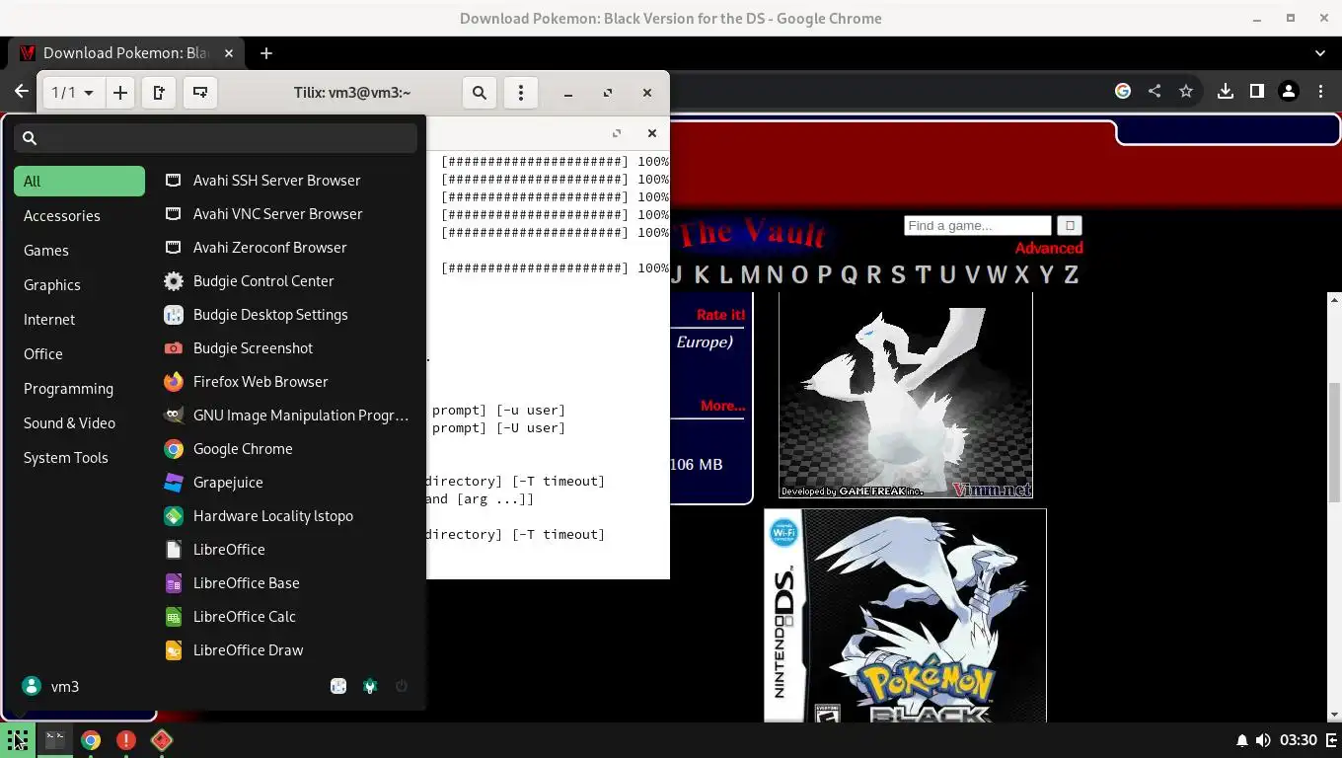This screenshot has height=758, width=1342.
Task: Open the Advanced search link
Action: [x=1049, y=249]
